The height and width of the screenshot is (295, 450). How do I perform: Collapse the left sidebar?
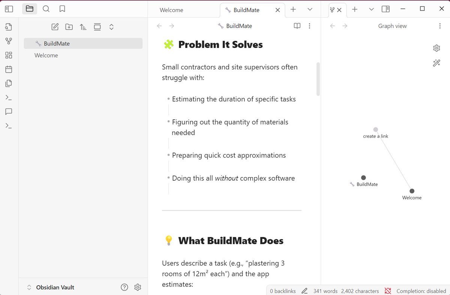click(x=9, y=9)
